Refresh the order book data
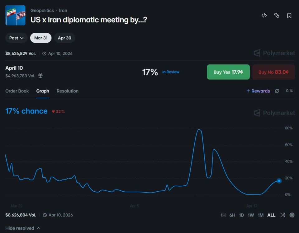Screen dimensions: 299x233 [x=277, y=91]
